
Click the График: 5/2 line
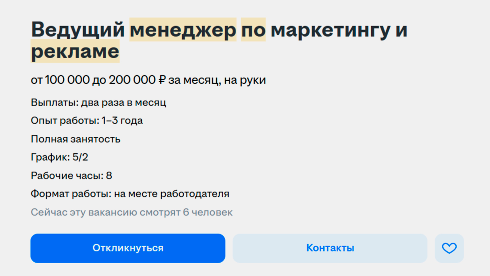(x=59, y=157)
